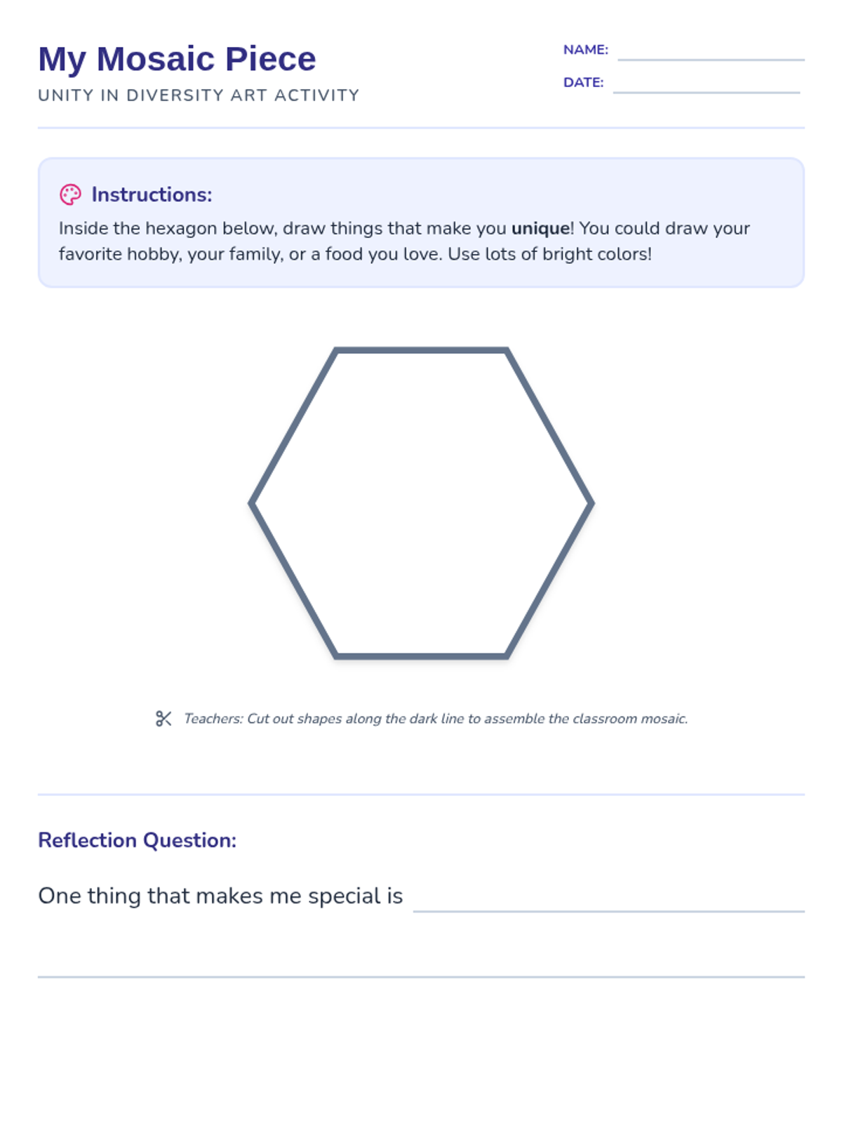Image resolution: width=842 pixels, height=1123 pixels.
Task: Click the teachers' cut-out note text
Action: pyautogui.click(x=435, y=719)
